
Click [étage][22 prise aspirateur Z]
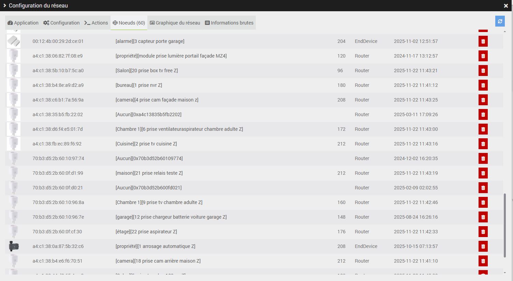click(146, 232)
